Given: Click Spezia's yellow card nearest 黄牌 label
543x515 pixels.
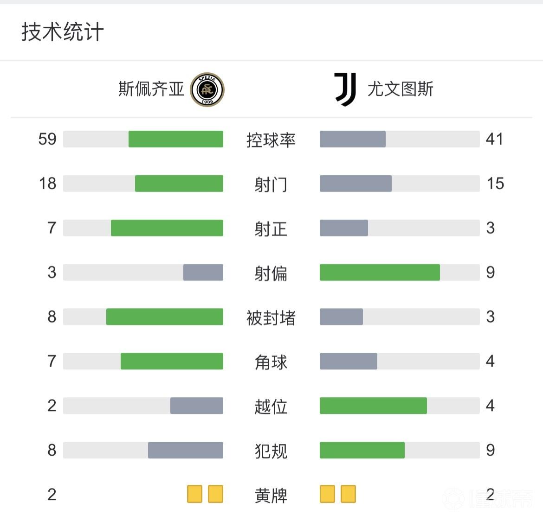Looking at the screenshot, I should click(215, 494).
